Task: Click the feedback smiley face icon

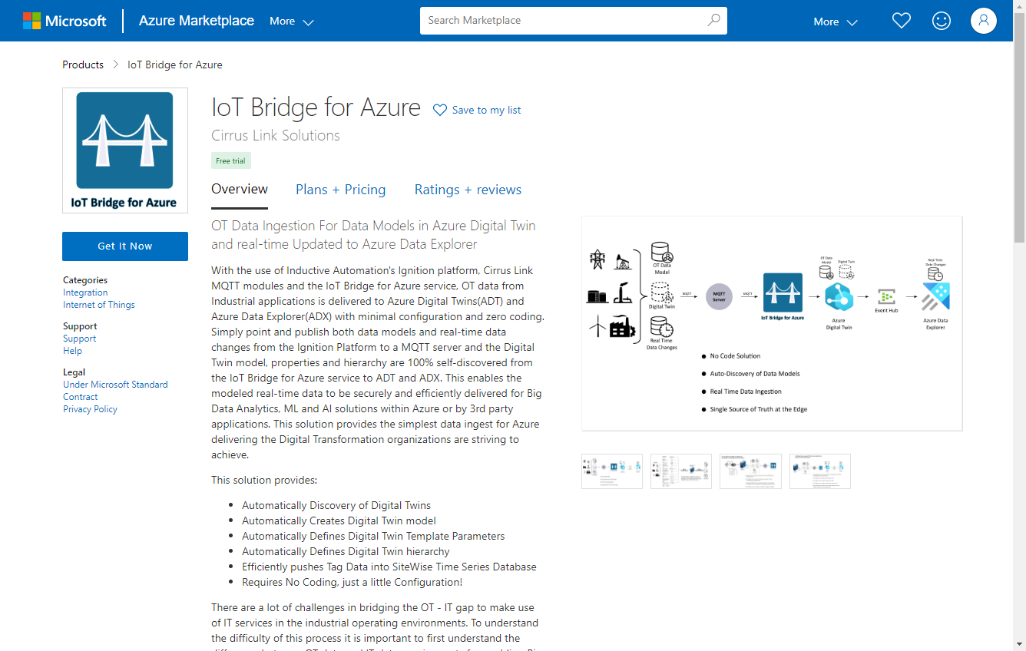Action: click(x=941, y=21)
